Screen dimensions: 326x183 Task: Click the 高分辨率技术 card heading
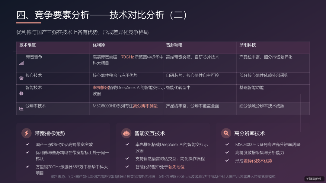tap(250, 133)
